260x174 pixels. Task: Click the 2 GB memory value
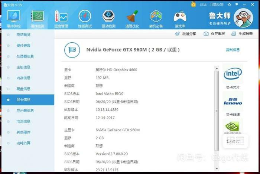coord(100,138)
